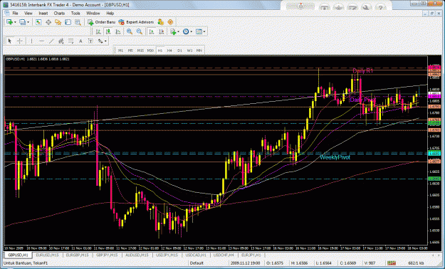The width and height of the screenshot is (445, 269).
Task: Switch to the EURGBP,M15 chart tab
Action: (77, 255)
